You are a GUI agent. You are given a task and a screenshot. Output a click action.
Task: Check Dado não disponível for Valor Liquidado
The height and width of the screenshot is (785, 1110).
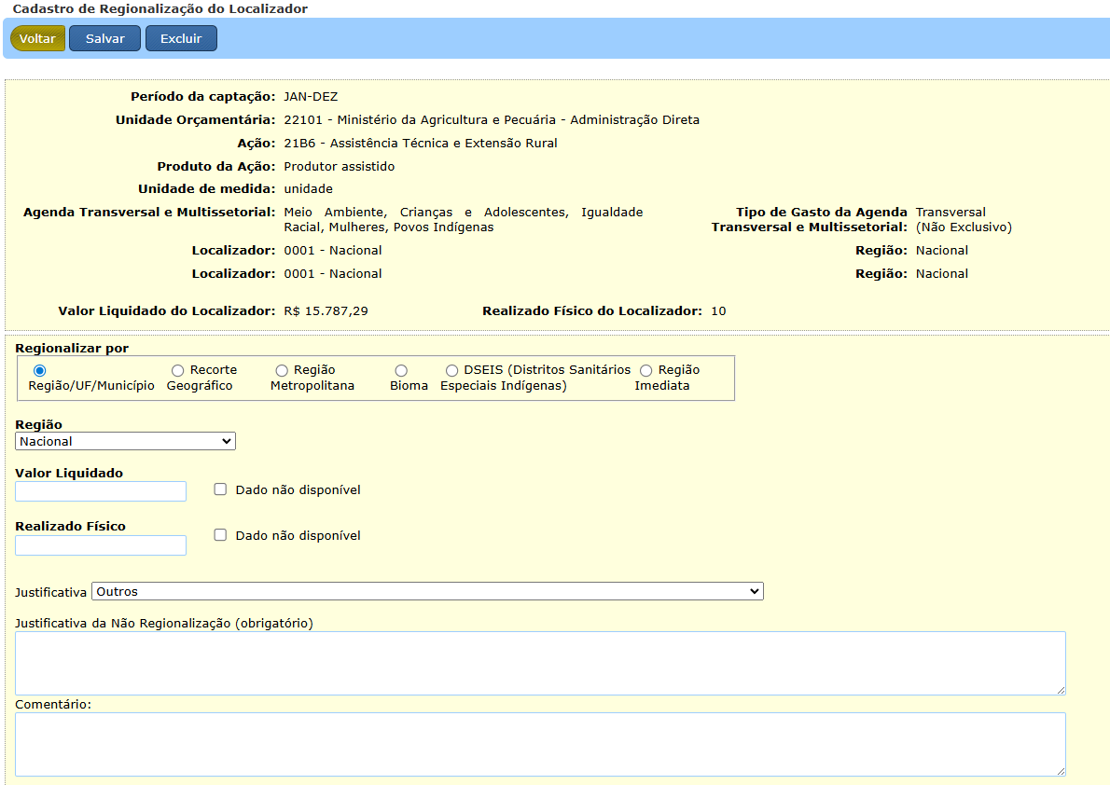pos(221,489)
